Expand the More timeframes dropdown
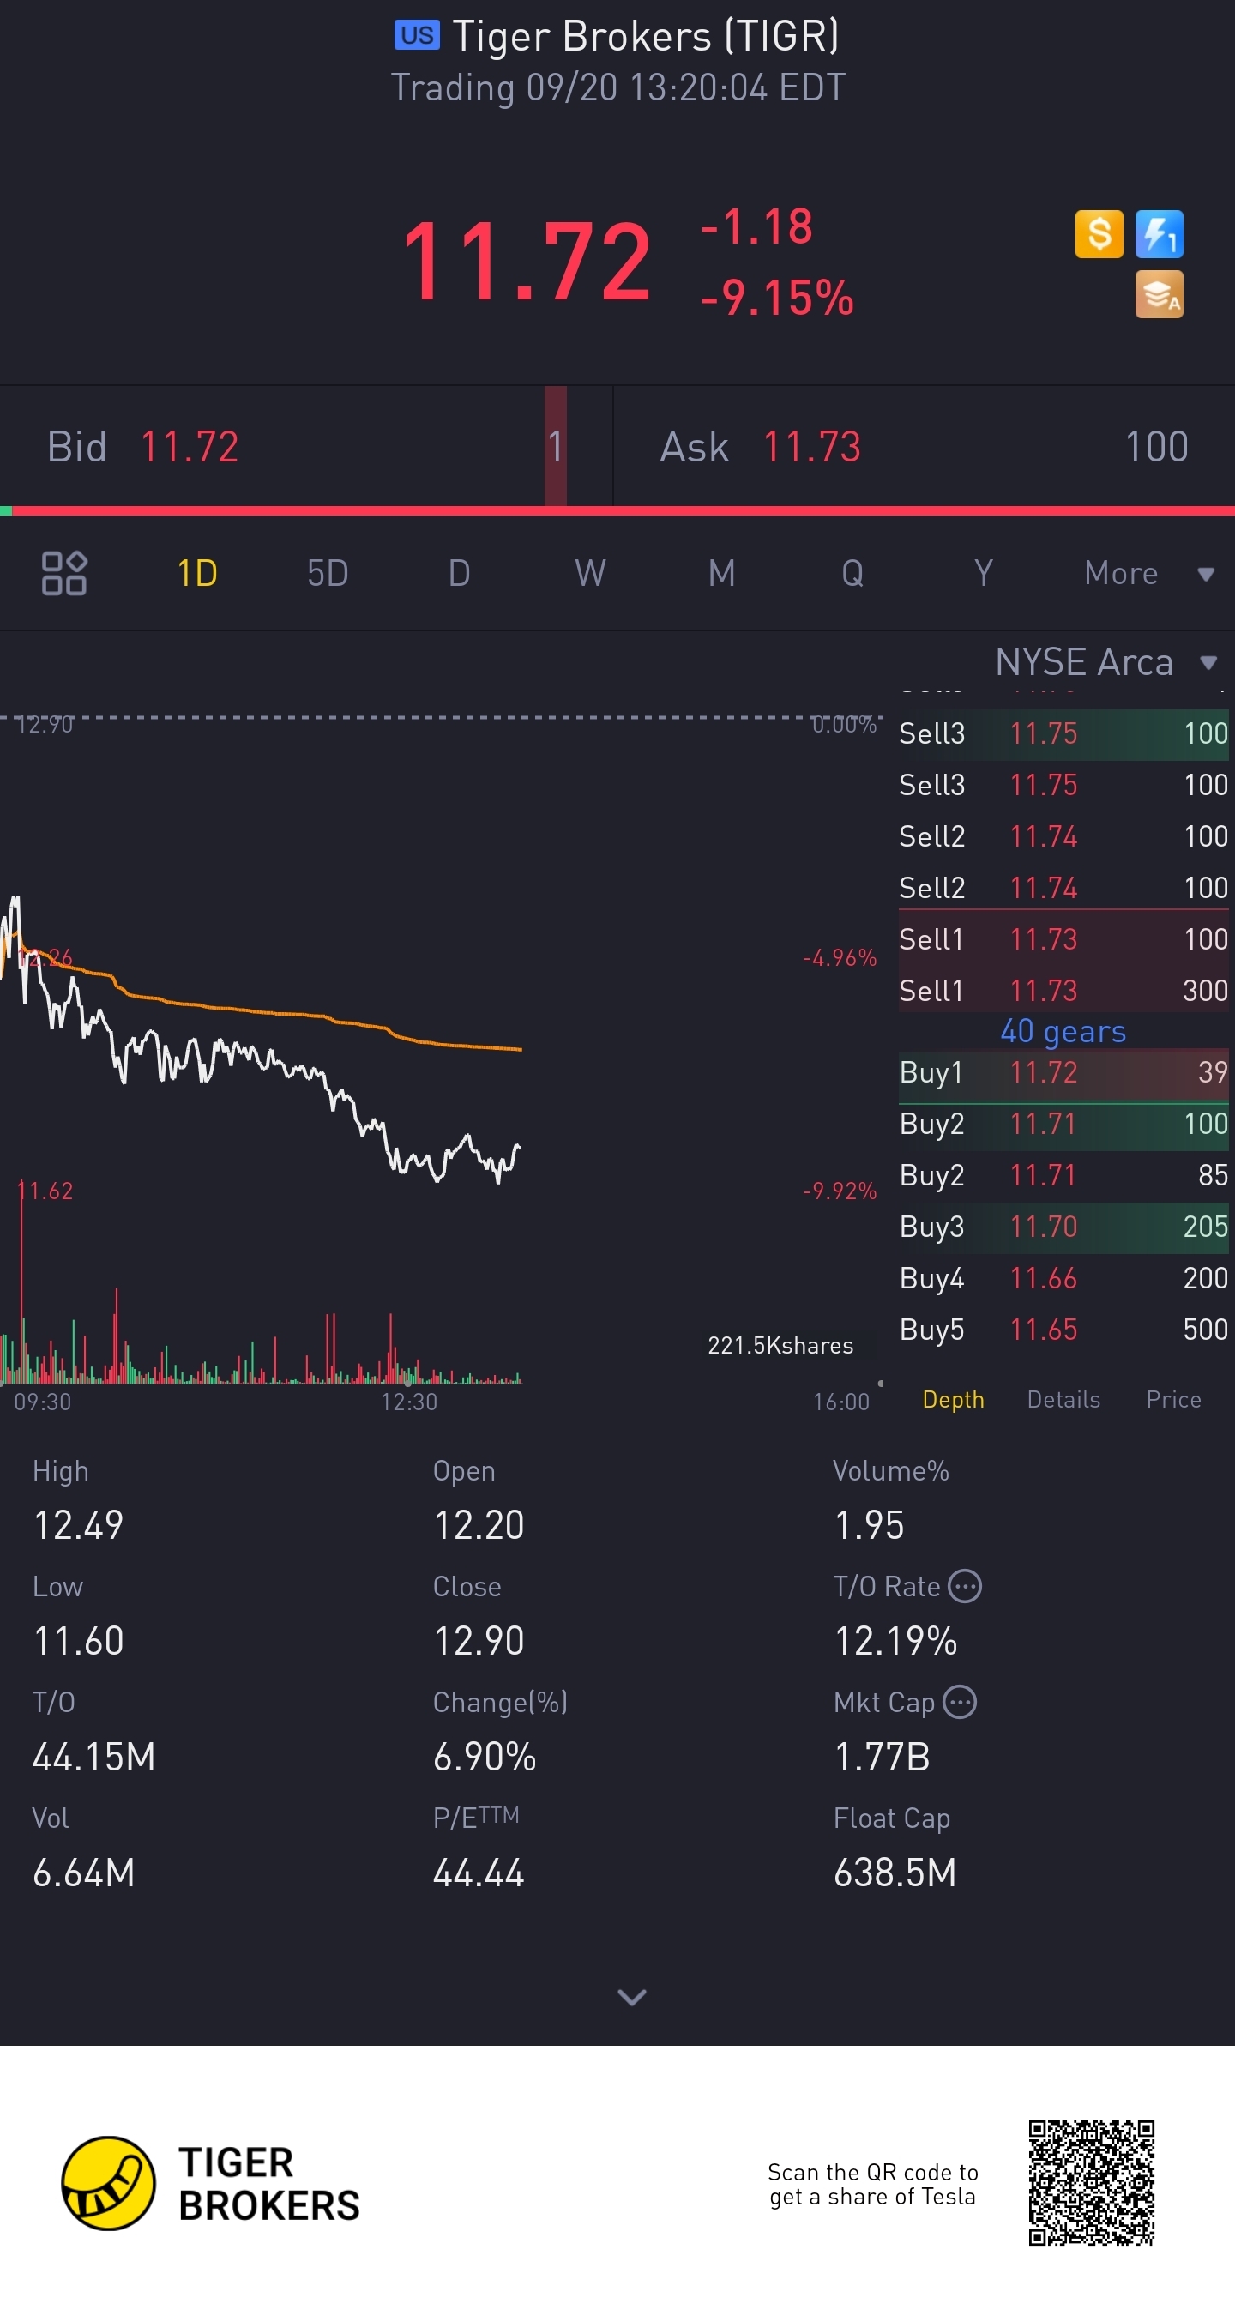The width and height of the screenshot is (1235, 2322). [1149, 573]
